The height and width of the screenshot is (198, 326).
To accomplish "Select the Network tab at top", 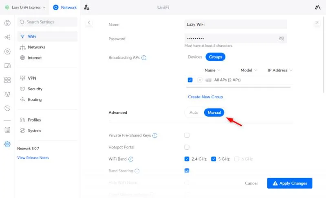I will point(65,7).
